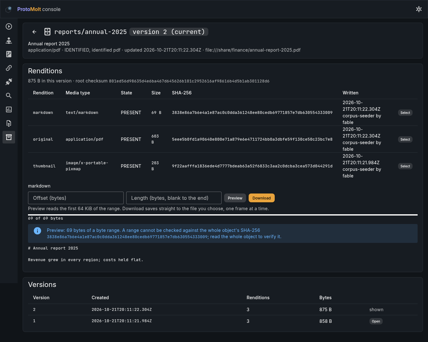This screenshot has height=342, width=428.
Task: Click the 'version 2 (current)' badge
Action: pos(169,32)
